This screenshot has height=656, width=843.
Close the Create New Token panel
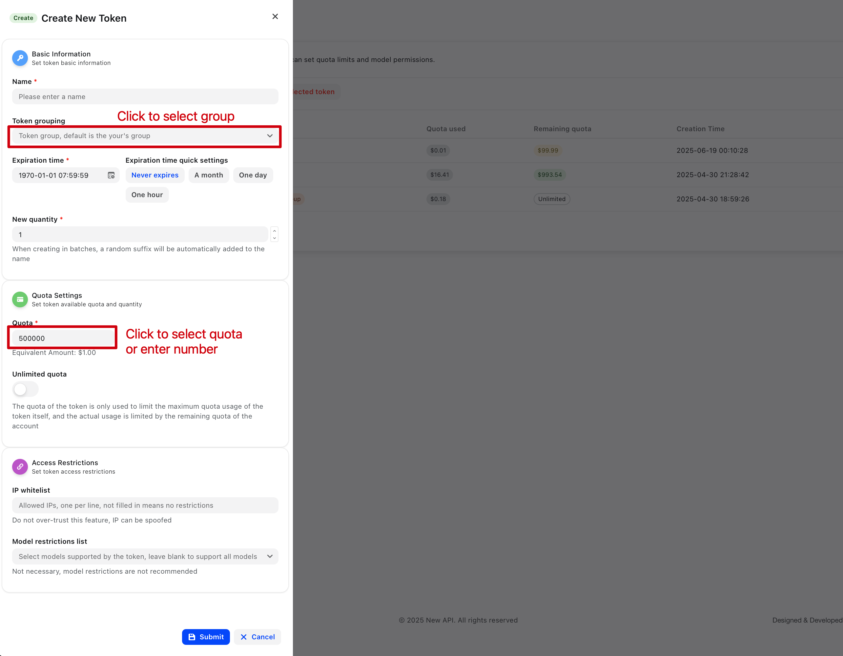point(275,16)
